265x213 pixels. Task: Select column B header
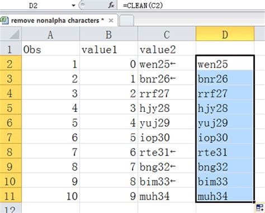[x=108, y=34]
